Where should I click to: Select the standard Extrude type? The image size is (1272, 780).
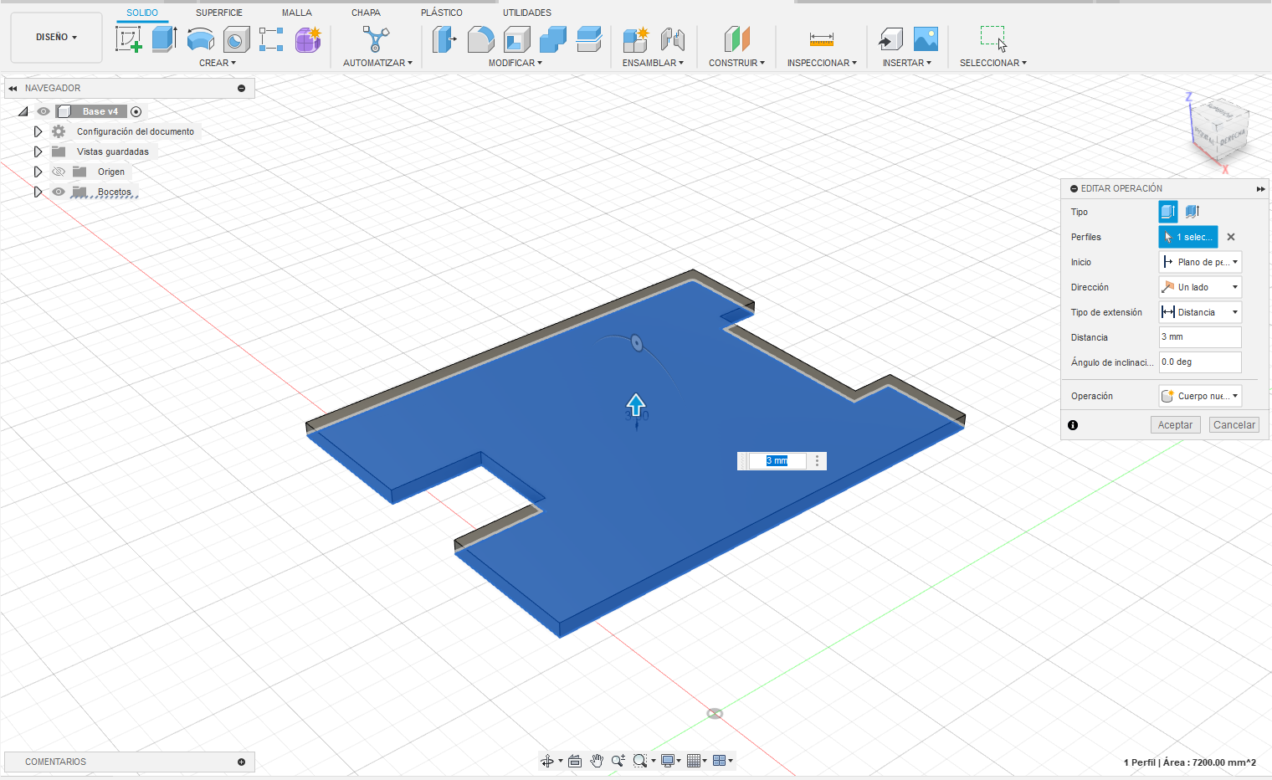(x=1168, y=212)
